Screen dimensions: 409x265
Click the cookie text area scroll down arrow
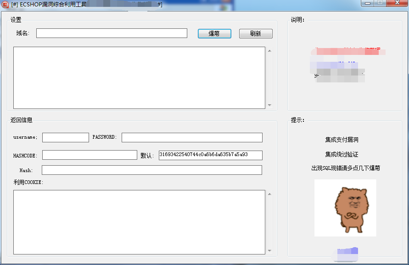click(x=269, y=251)
